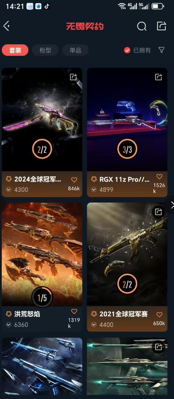The height and width of the screenshot is (399, 174).
Task: Open the RGX 11z Pro bundle title
Action: 124,179
